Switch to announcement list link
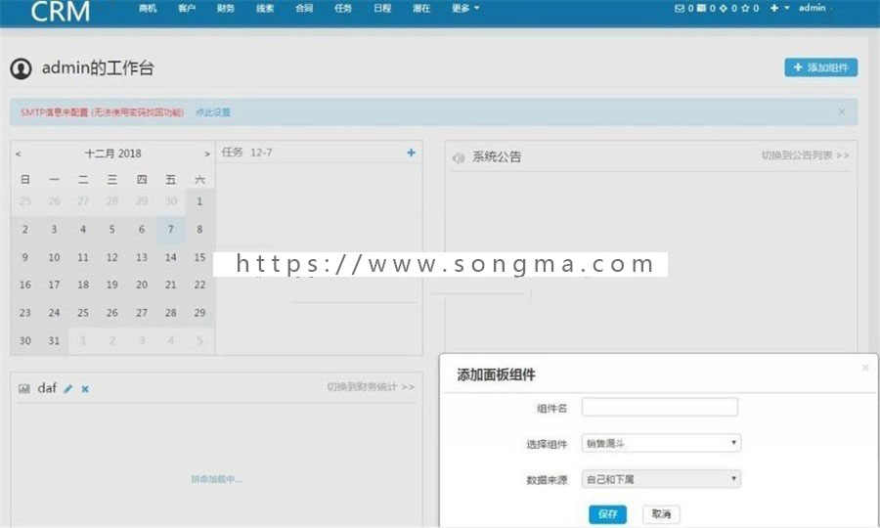The width and height of the screenshot is (880, 528). tap(805, 154)
